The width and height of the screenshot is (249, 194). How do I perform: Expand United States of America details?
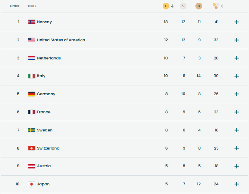coord(236,40)
